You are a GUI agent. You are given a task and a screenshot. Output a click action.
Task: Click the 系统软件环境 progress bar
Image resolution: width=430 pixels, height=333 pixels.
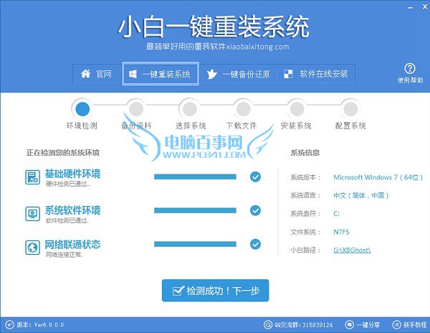195,210
